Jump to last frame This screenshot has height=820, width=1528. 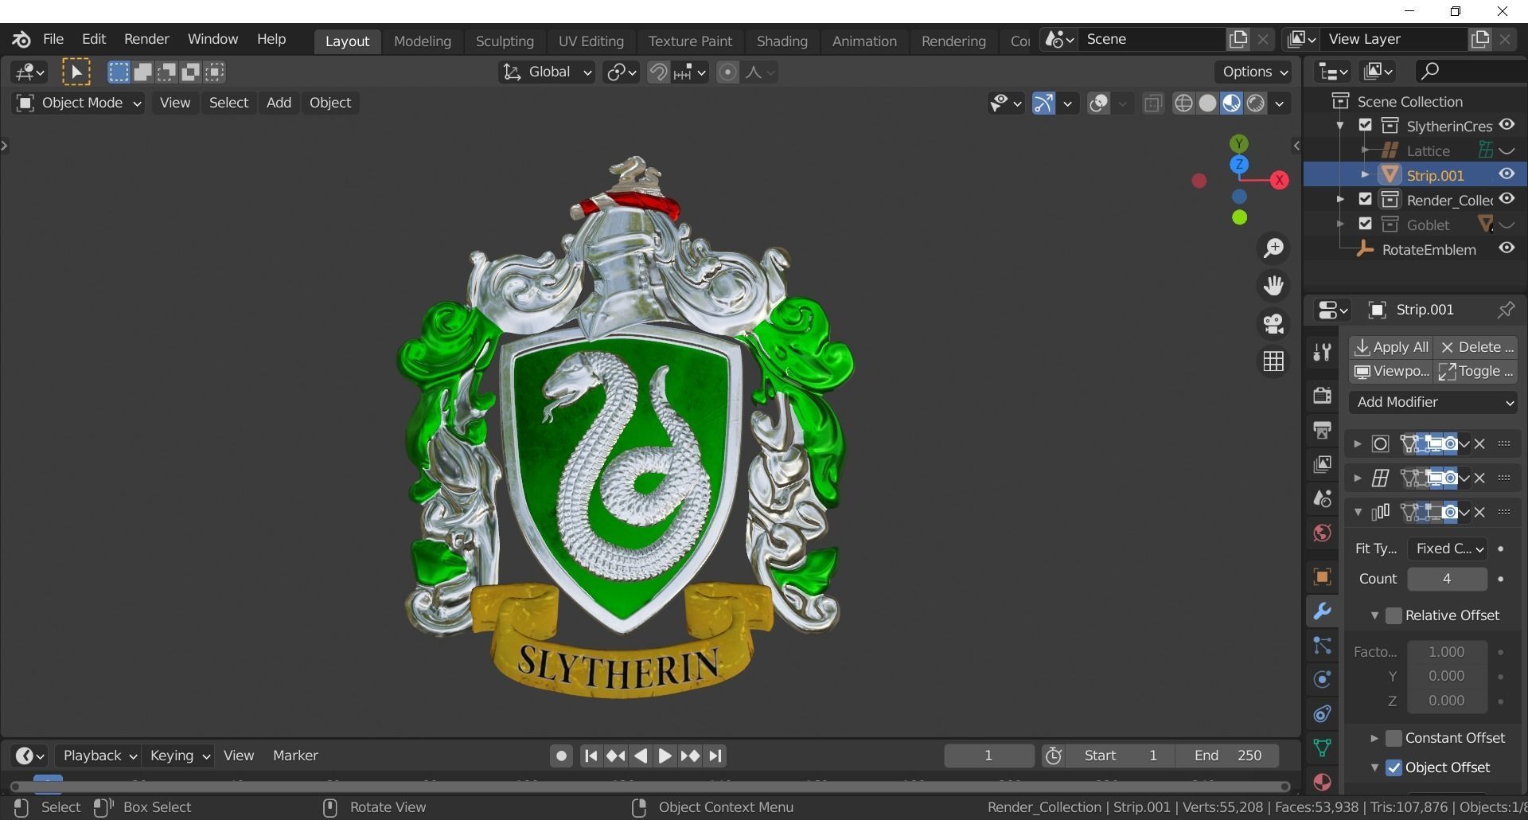click(x=715, y=756)
